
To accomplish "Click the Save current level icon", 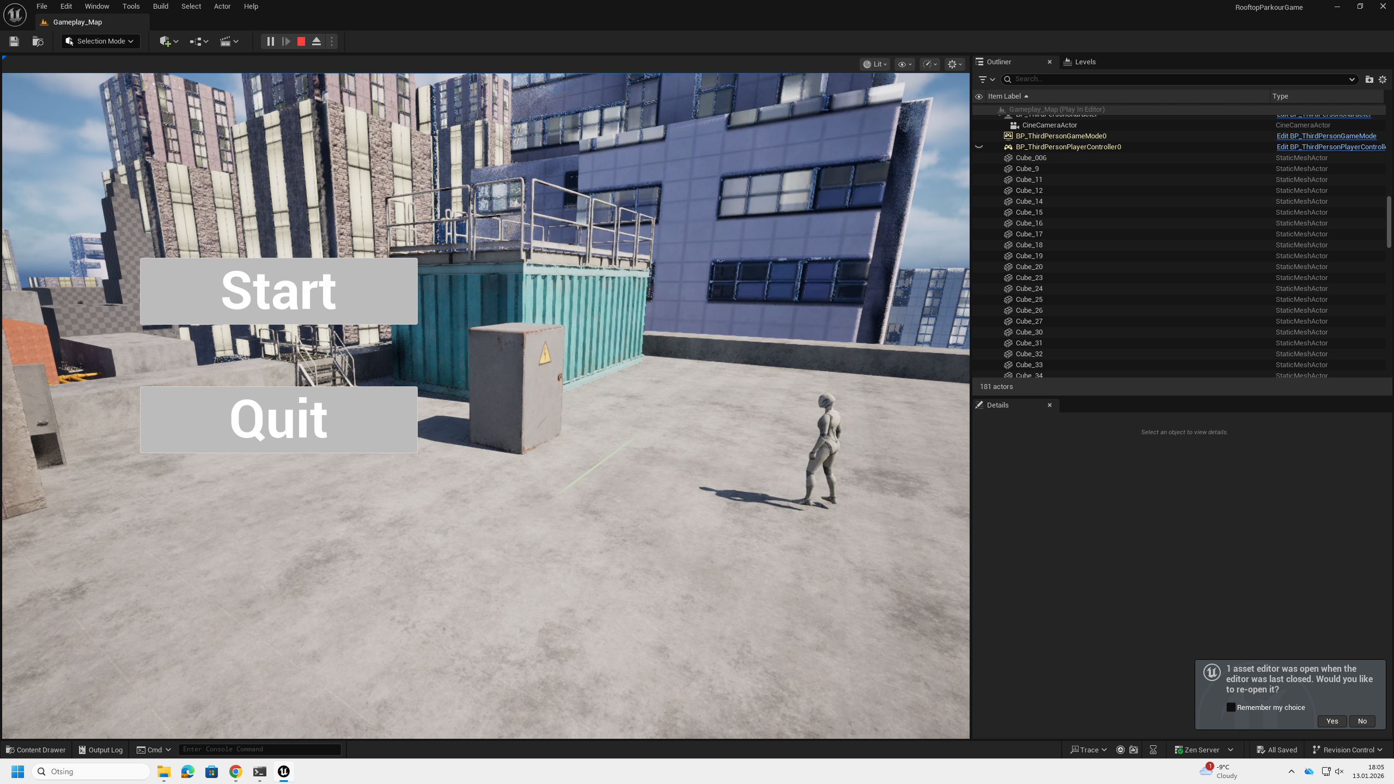I will pos(14,41).
